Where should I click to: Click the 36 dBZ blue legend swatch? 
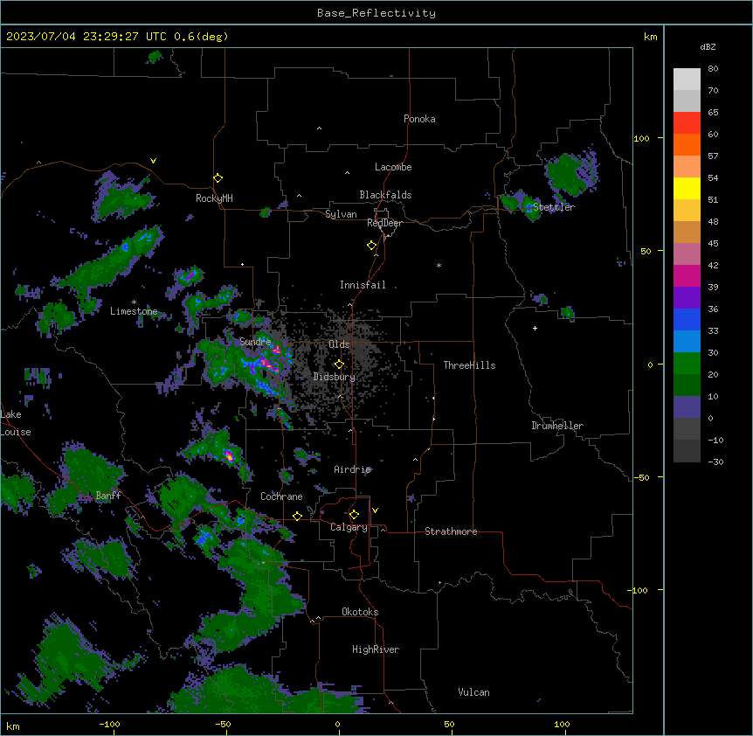tap(687, 319)
